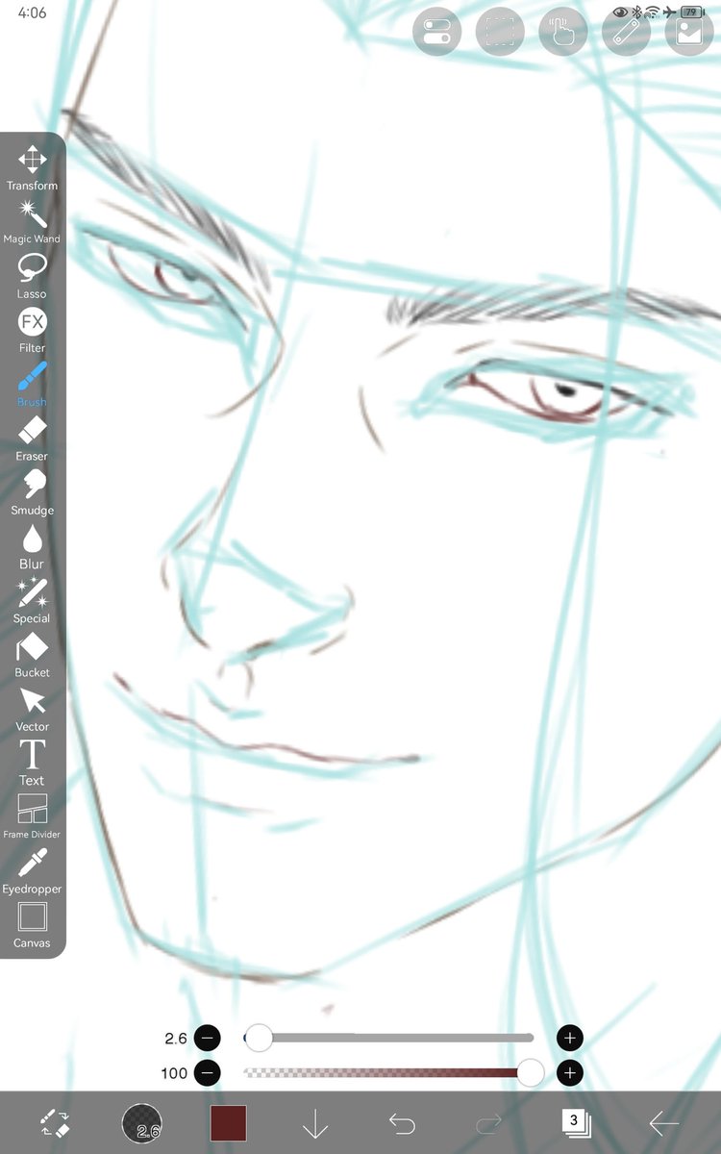Tap the brush thickness value 2.6
721x1154 pixels.
[x=176, y=1038]
